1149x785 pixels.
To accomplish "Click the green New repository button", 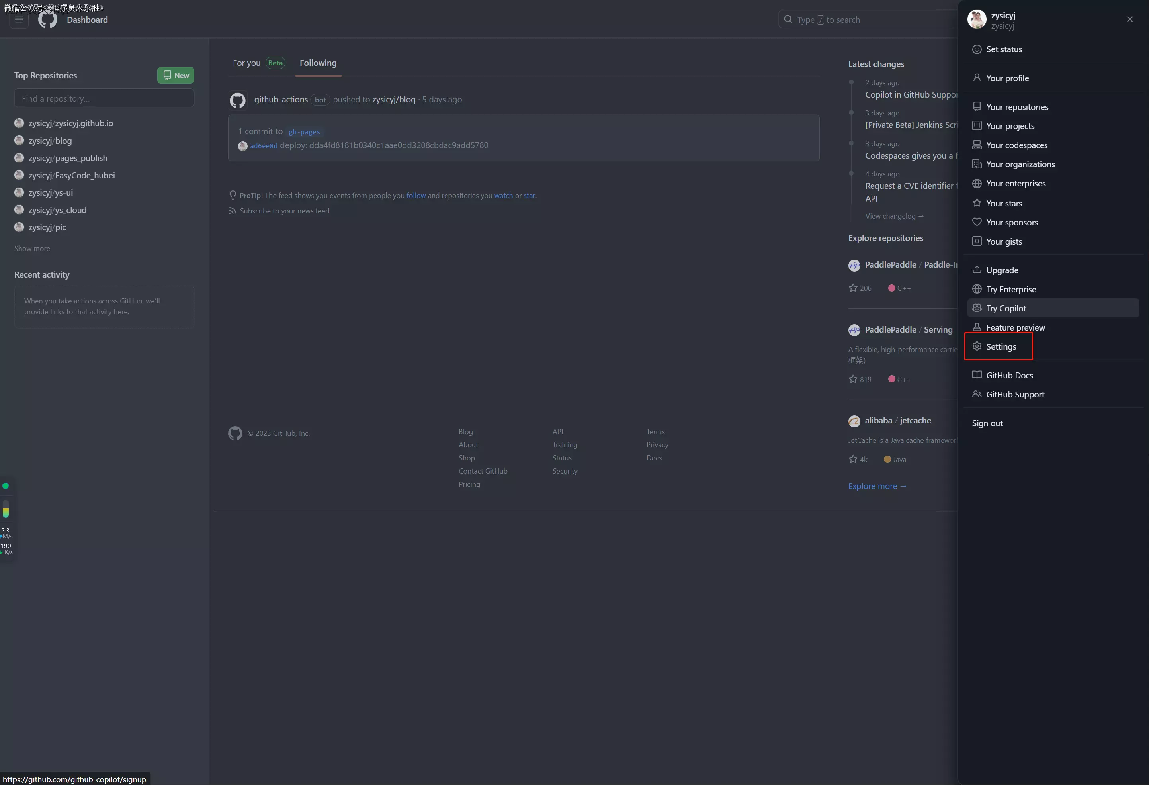I will 176,76.
